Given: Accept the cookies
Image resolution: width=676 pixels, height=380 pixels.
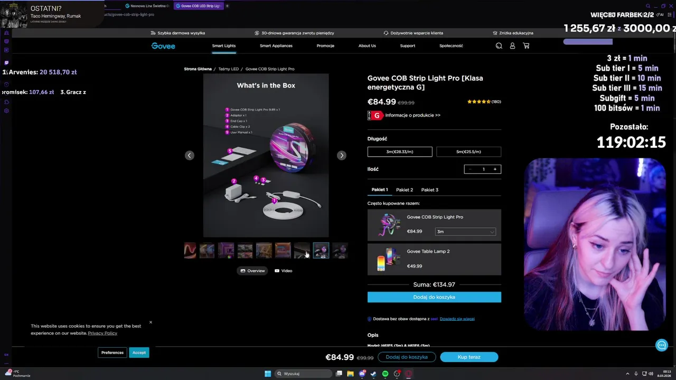Looking at the screenshot, I should coord(139,353).
